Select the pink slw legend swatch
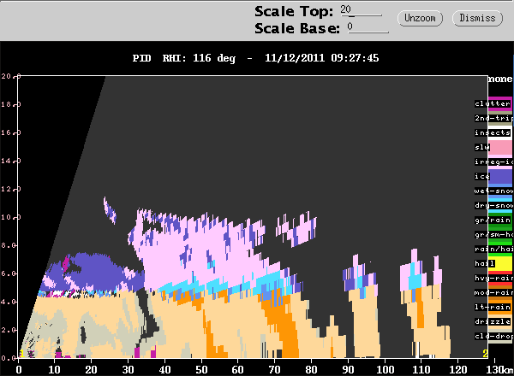The width and height of the screenshot is (514, 376). pyautogui.click(x=500, y=148)
